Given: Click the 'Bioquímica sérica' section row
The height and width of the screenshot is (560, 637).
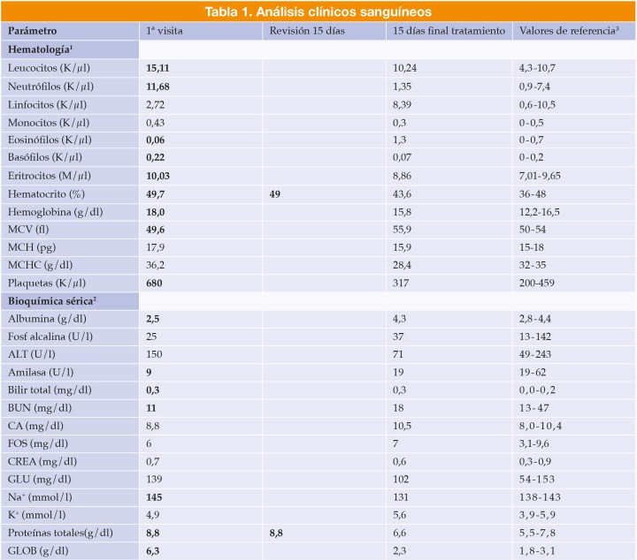Looking at the screenshot, I should (x=53, y=300).
